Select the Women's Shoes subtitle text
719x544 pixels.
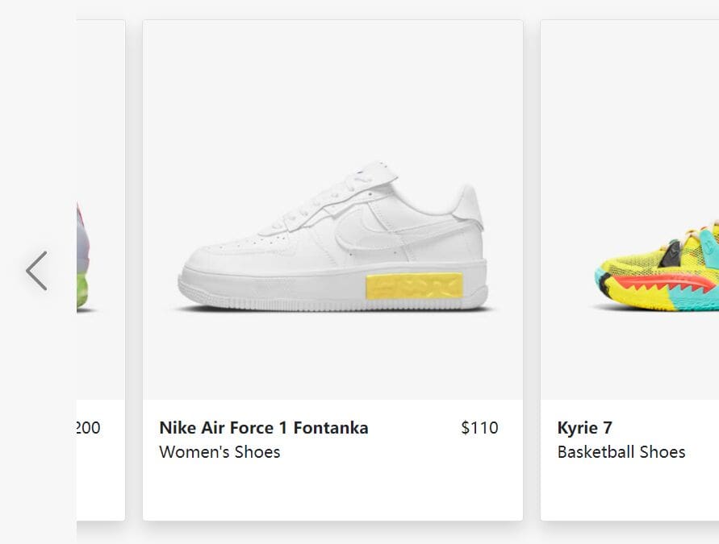pyautogui.click(x=219, y=452)
